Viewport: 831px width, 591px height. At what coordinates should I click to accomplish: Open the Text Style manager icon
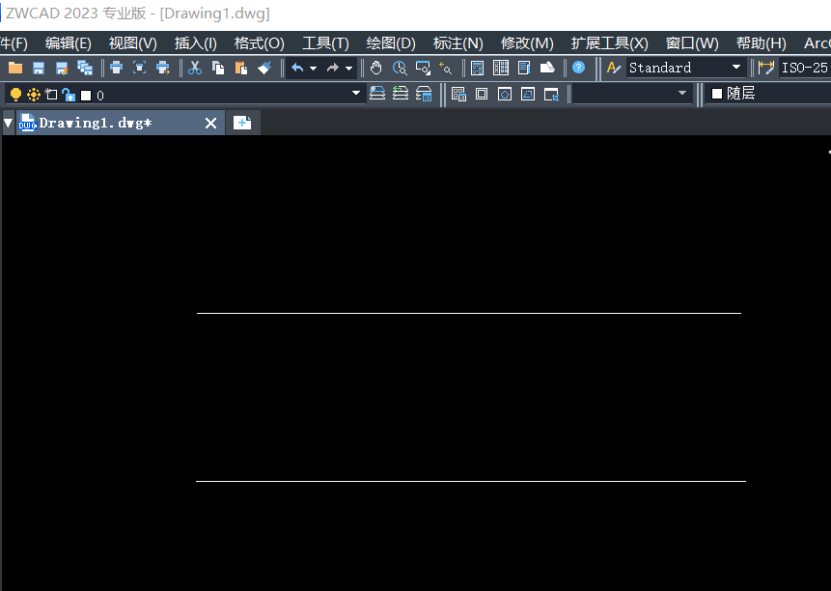[x=613, y=68]
